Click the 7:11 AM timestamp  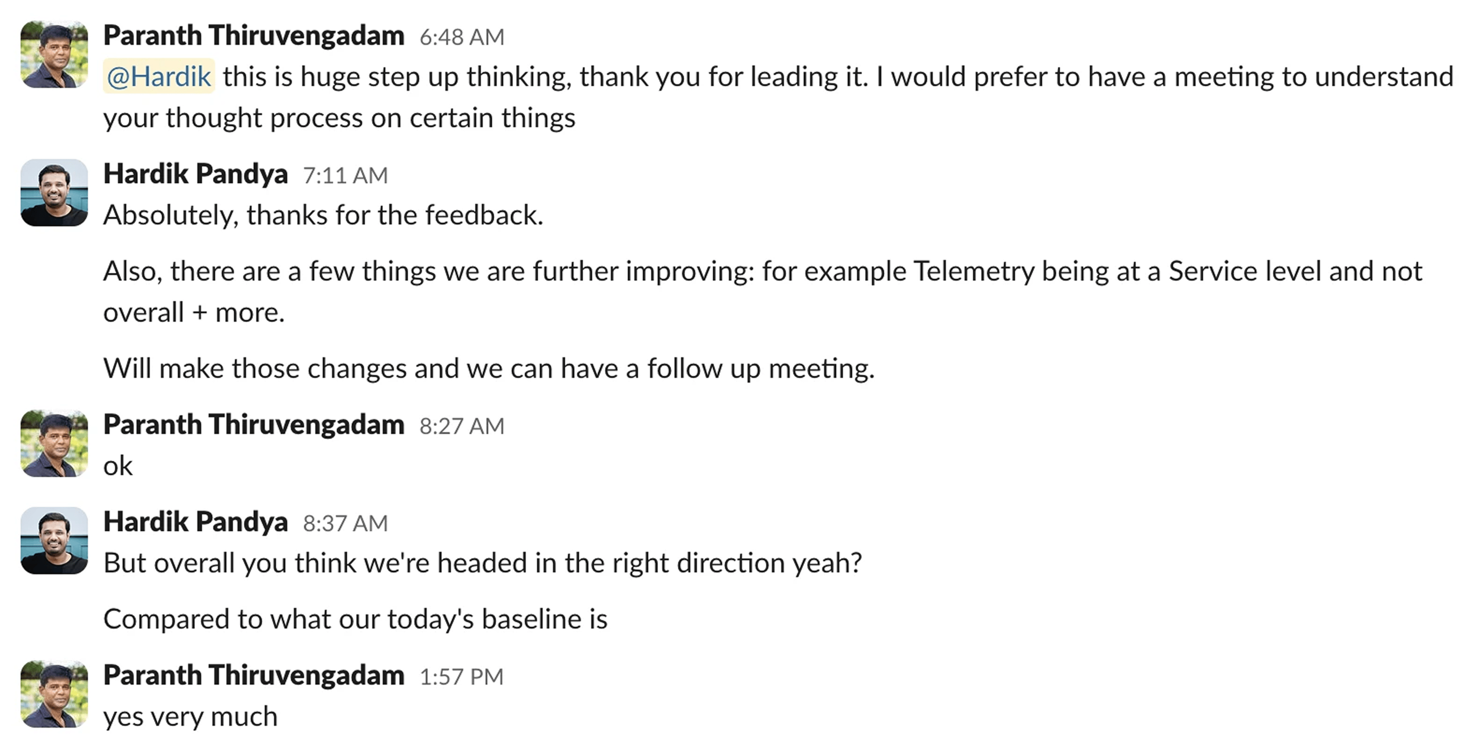[345, 176]
